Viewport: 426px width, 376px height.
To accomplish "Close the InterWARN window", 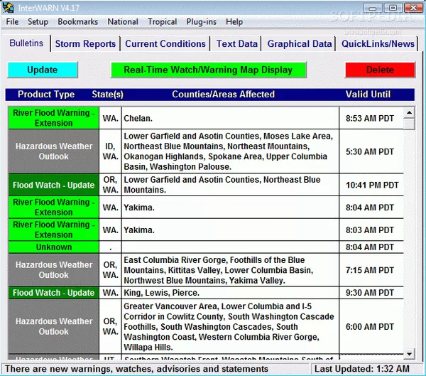I will 413,8.
